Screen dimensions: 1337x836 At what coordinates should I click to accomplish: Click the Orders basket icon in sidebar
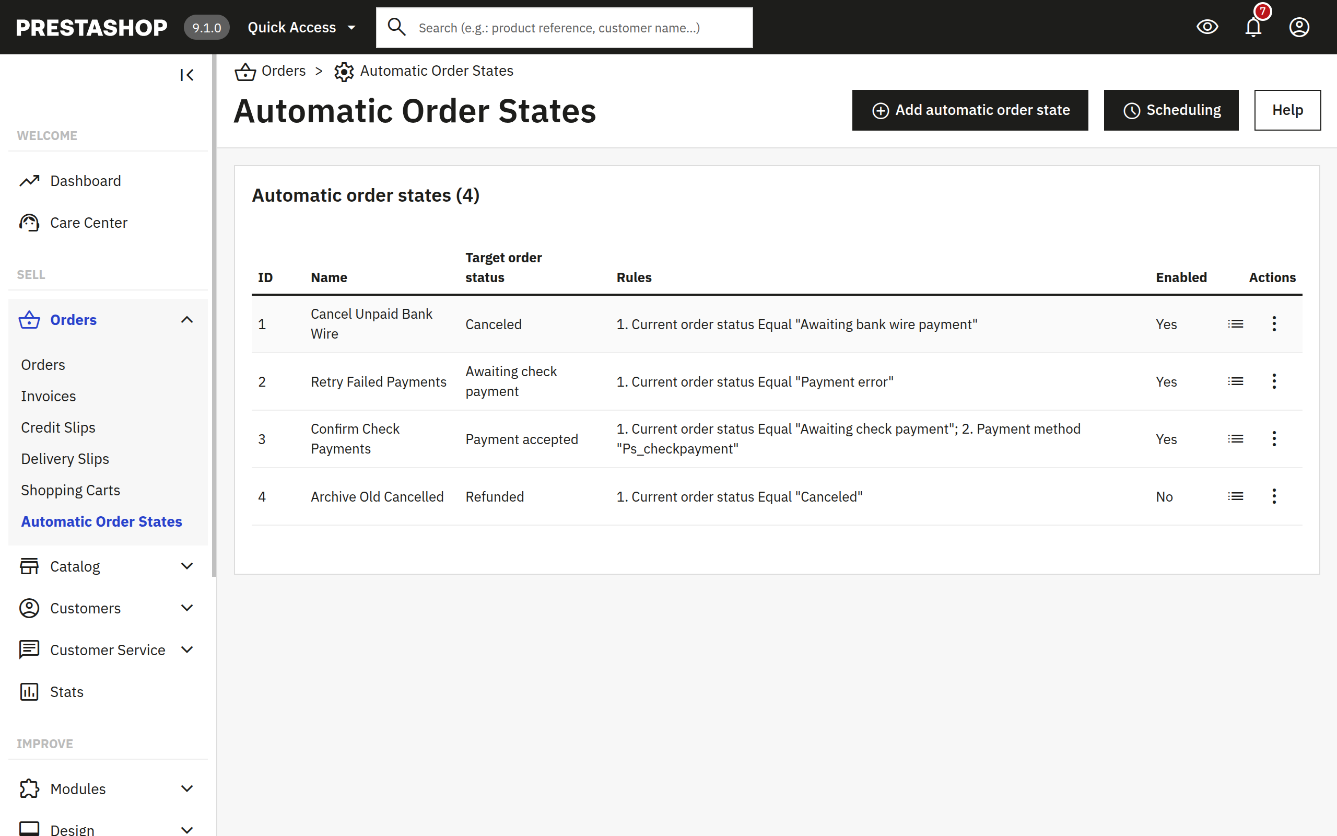click(29, 320)
